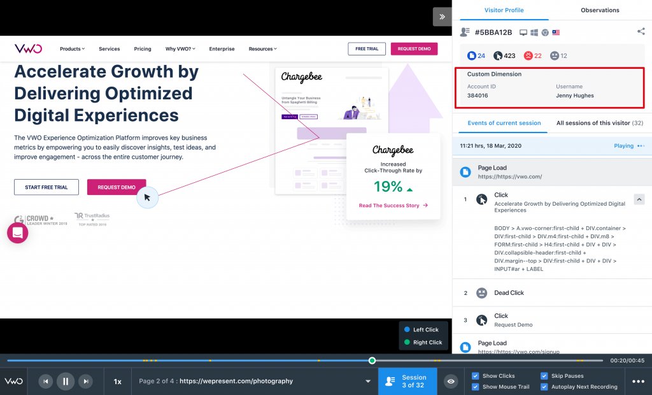Click the Chargebee case study thumbnail
652x395 pixels.
[331, 131]
